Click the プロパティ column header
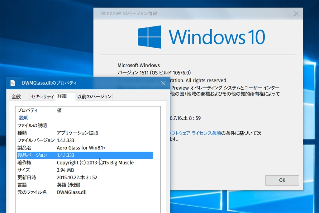The width and height of the screenshot is (319, 213). [36, 111]
